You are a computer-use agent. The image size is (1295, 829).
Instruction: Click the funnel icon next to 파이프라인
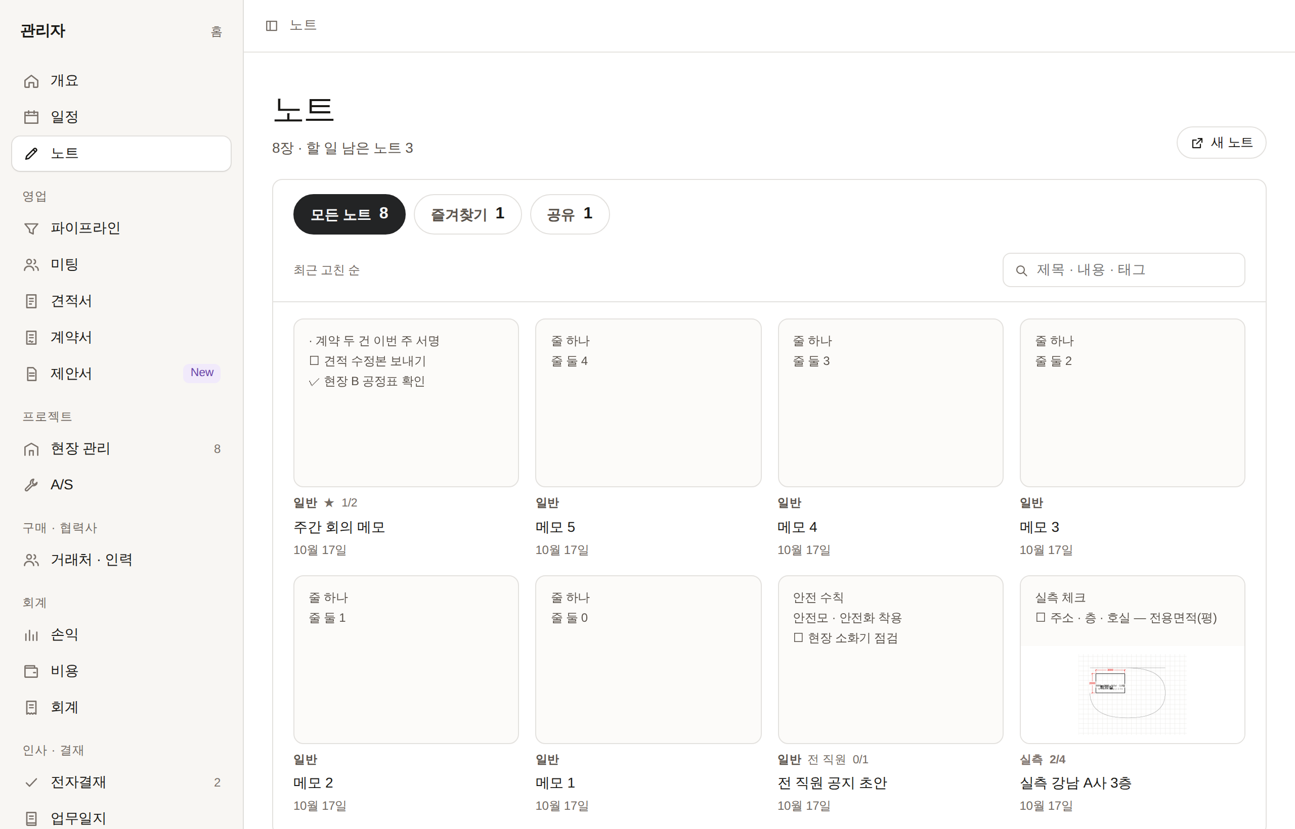(31, 228)
